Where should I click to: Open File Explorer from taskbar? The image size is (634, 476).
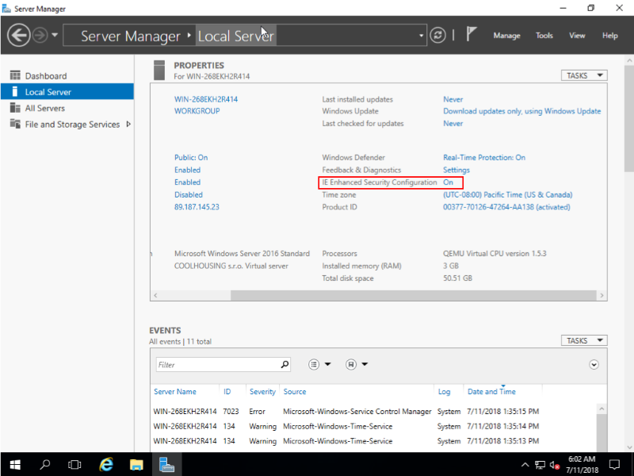tap(136, 464)
